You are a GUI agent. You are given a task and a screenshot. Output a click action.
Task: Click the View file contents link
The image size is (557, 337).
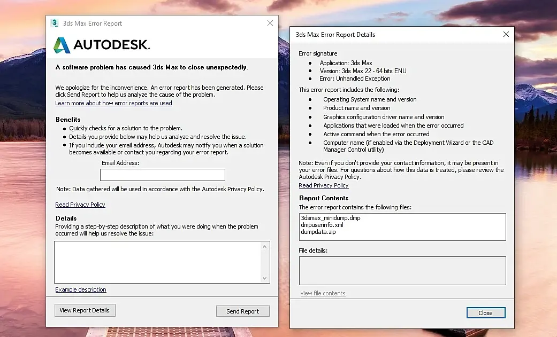(x=323, y=293)
